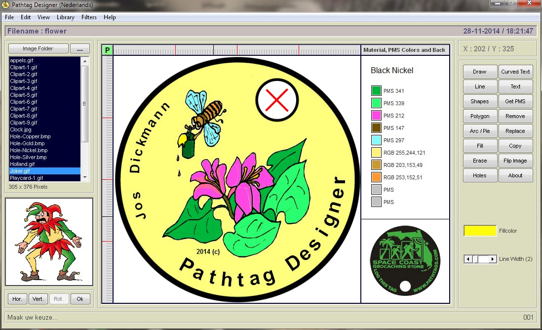Select the Text tool
Image resolution: width=542 pixels, height=330 pixels.
[515, 86]
